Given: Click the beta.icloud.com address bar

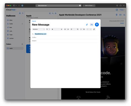Looking at the screenshot, I should tap(59, 6).
